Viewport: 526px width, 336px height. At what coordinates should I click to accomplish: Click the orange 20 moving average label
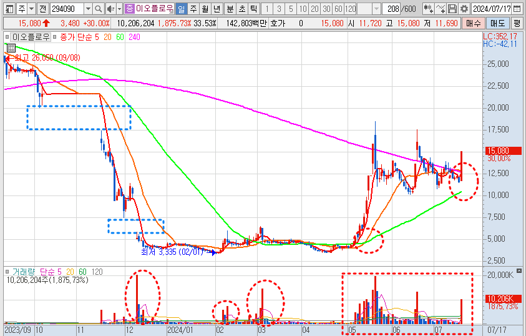(x=107, y=37)
